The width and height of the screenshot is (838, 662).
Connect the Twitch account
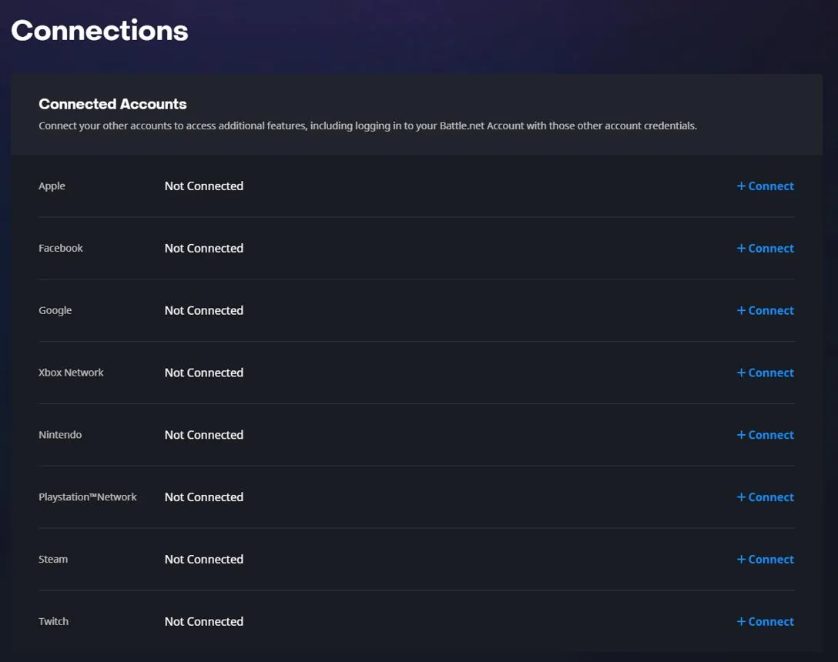(x=766, y=622)
